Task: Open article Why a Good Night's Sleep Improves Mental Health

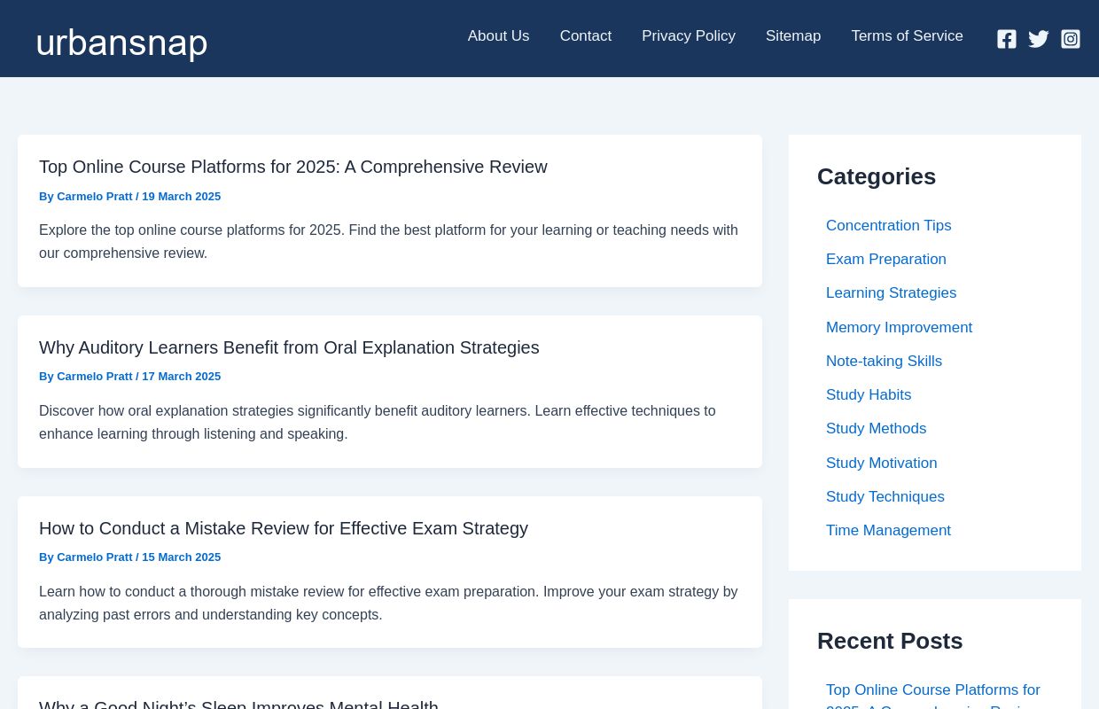Action: pos(238,704)
